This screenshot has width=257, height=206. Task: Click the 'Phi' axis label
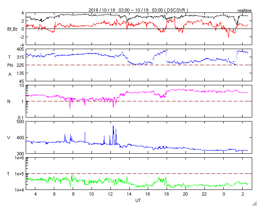click(10, 66)
